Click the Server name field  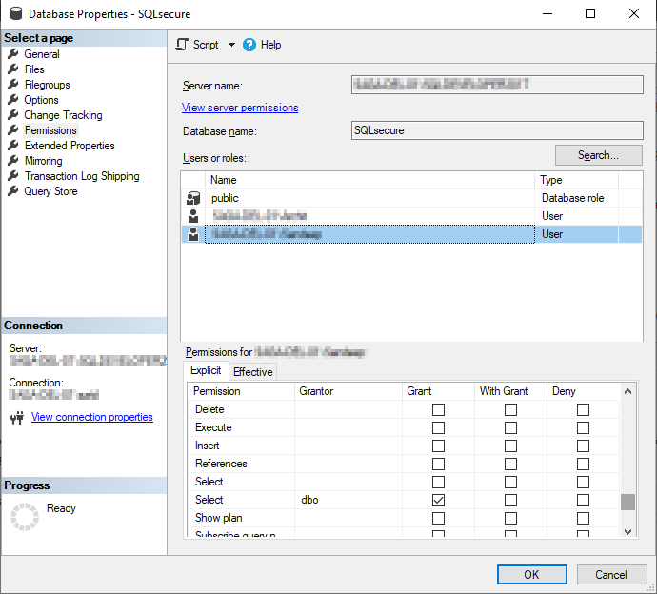tap(497, 85)
